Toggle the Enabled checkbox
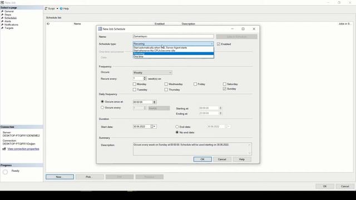356x200 pixels. 219,44
